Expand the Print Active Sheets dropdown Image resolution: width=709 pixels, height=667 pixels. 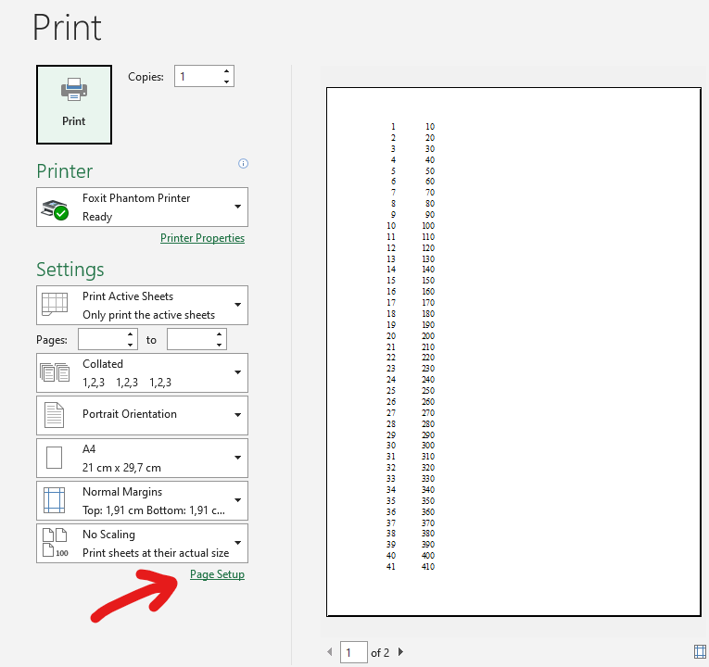click(142, 305)
